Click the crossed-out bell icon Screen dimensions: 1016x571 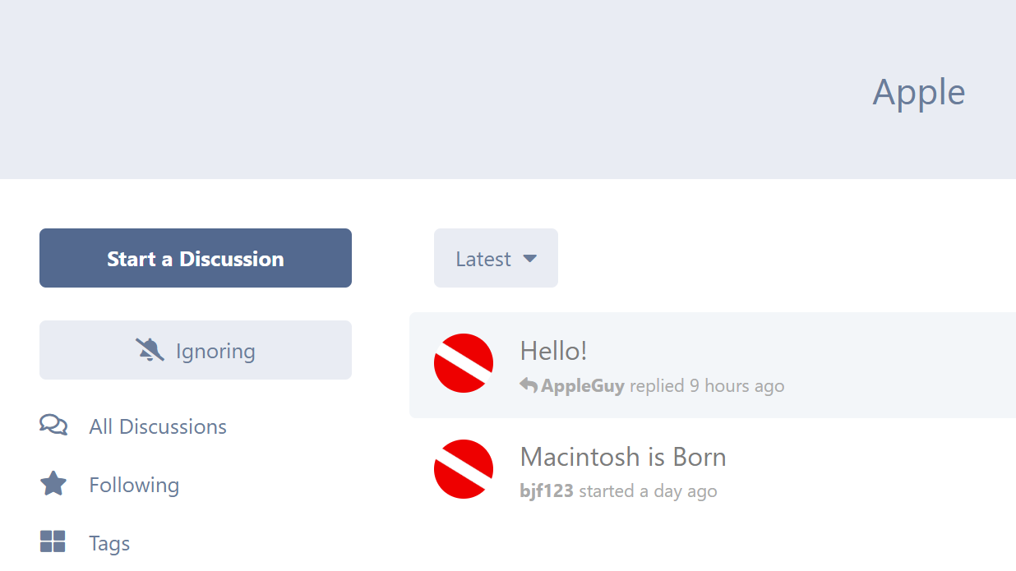tap(150, 350)
